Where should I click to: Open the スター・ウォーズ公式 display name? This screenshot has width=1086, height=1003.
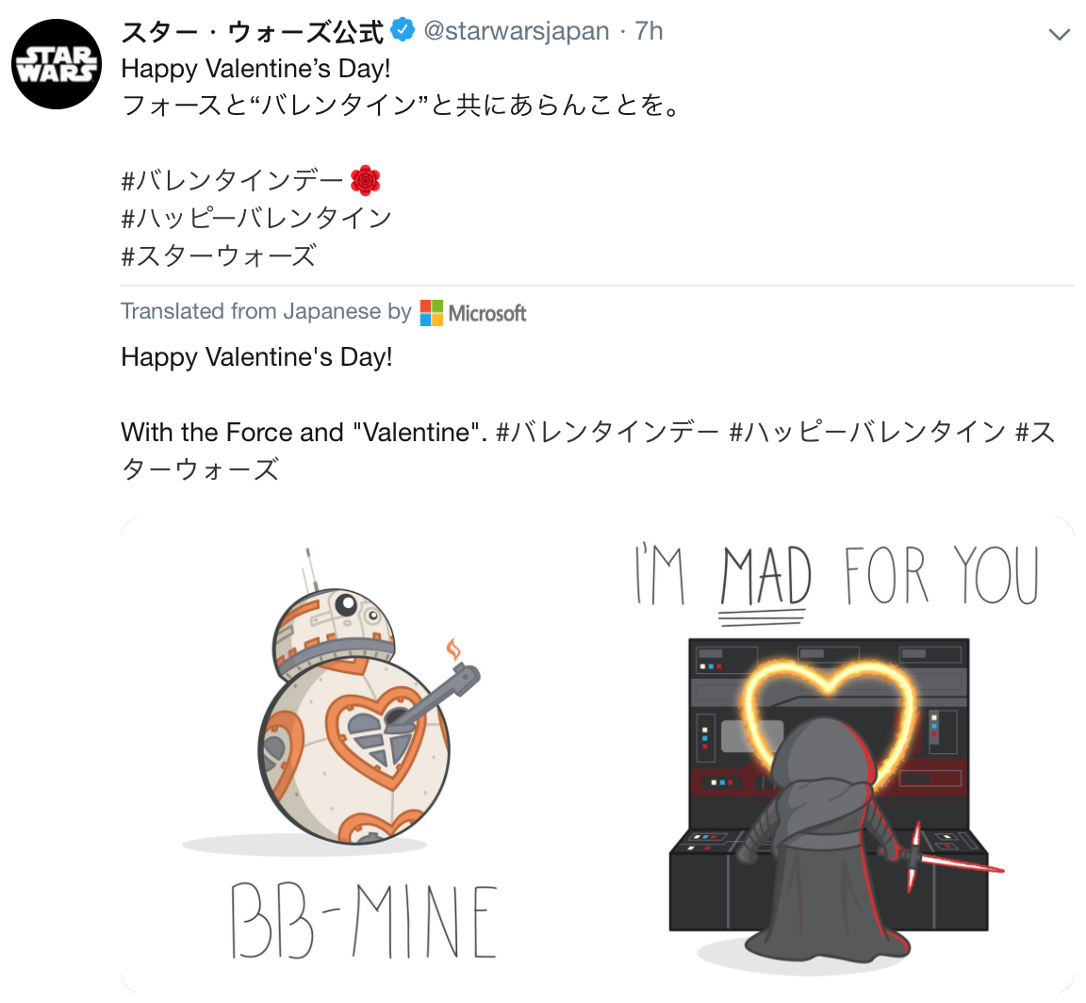coord(252,31)
